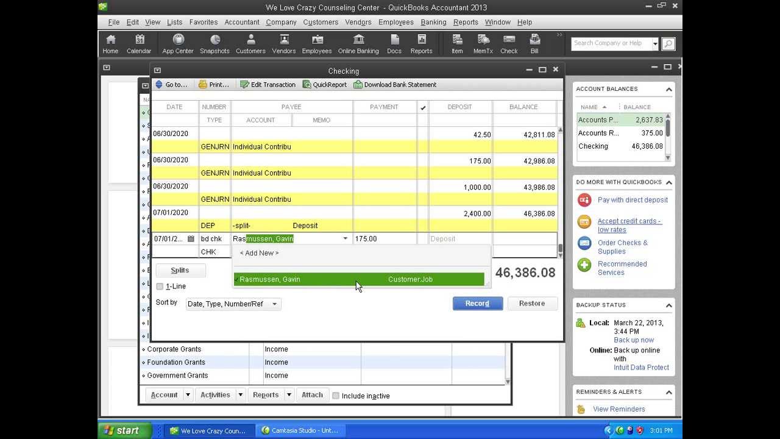Collapse the Backup Status panel

pyautogui.click(x=668, y=305)
